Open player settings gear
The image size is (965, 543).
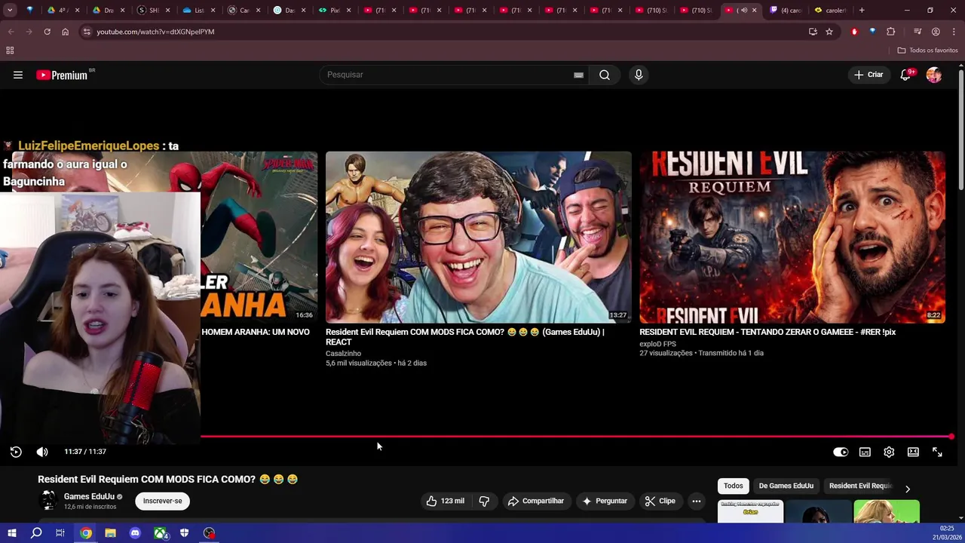pos(889,452)
